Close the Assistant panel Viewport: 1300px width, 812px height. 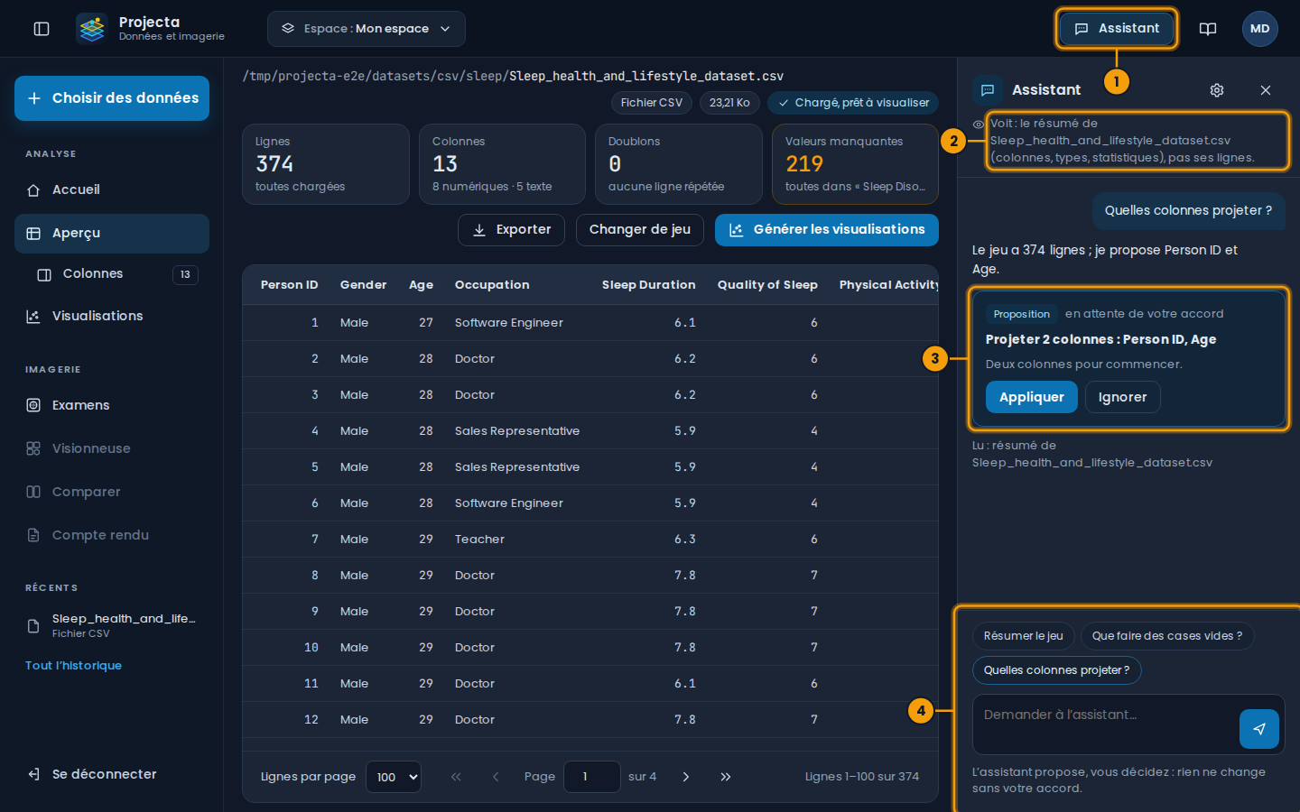tap(1266, 90)
